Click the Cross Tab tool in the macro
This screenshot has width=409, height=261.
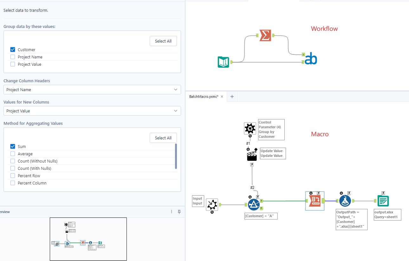pos(315,201)
